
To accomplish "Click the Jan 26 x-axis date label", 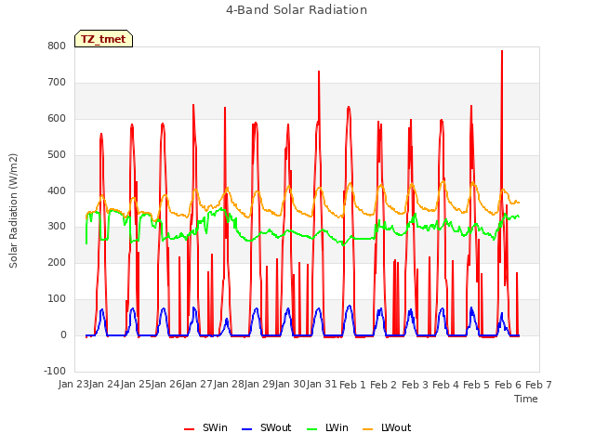I will (x=166, y=384).
